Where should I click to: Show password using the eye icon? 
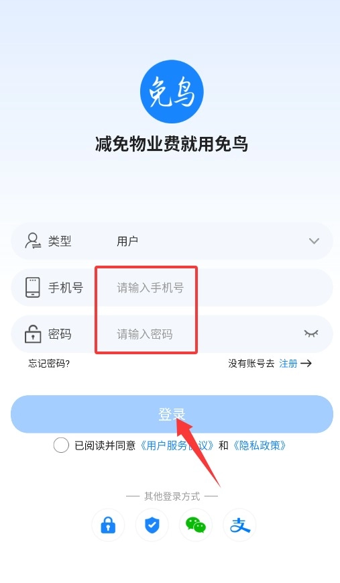point(311,333)
